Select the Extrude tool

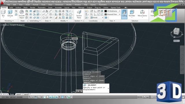click(10, 13)
